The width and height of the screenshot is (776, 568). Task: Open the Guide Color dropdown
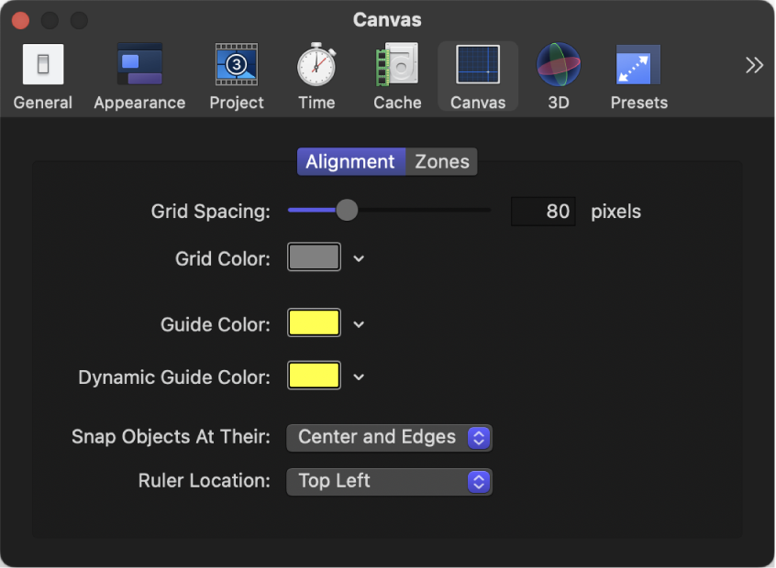tap(358, 323)
